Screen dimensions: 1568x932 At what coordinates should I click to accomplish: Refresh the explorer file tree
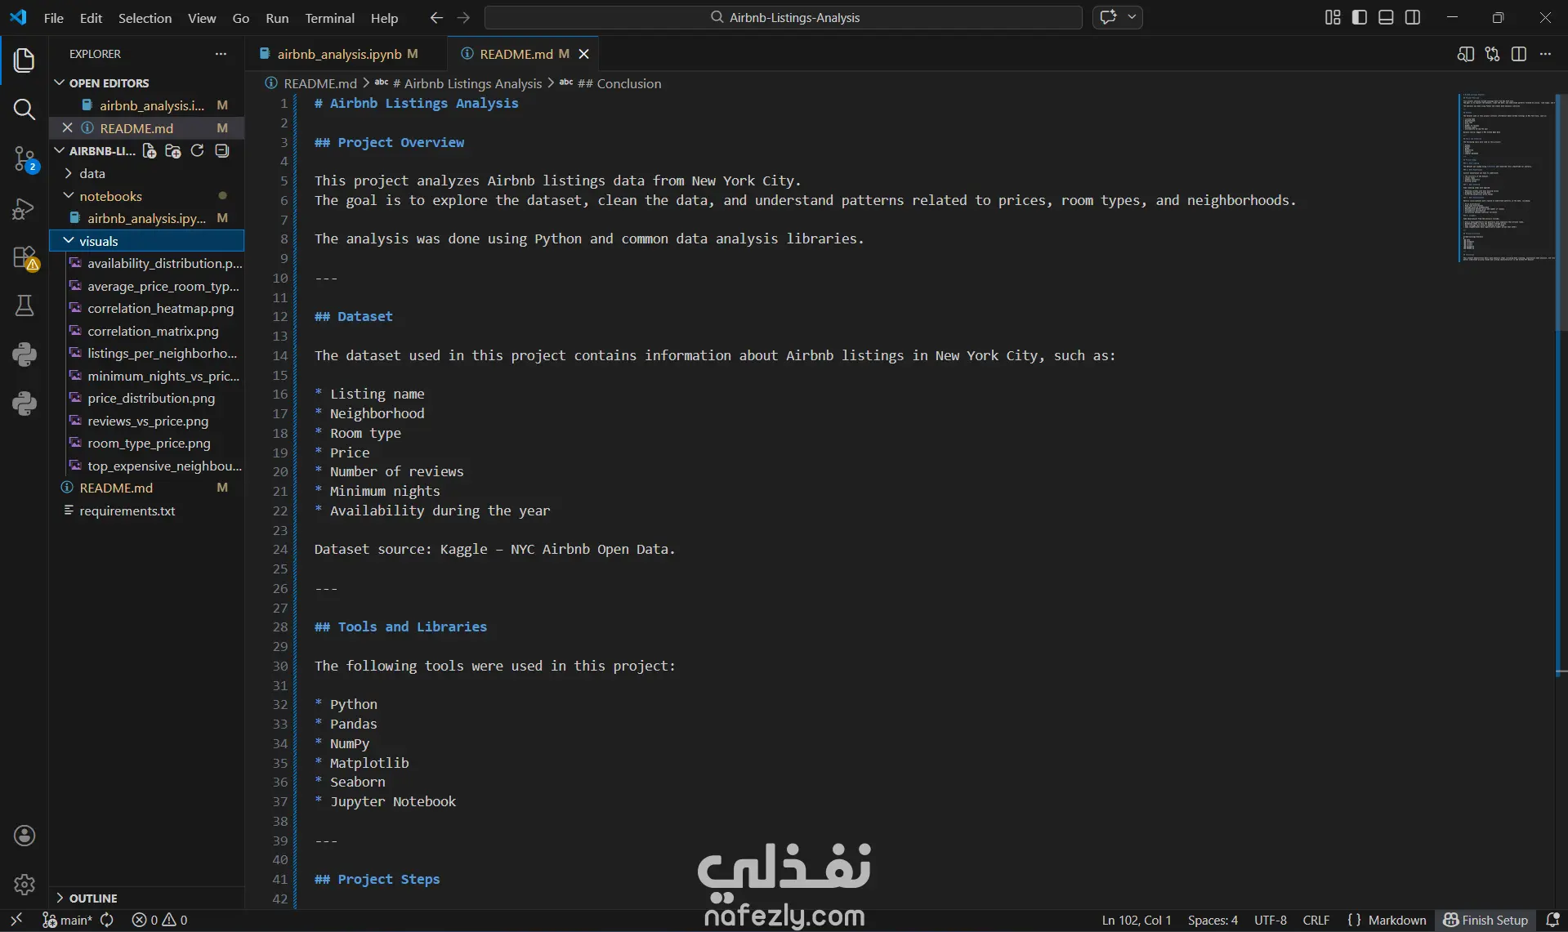point(197,151)
